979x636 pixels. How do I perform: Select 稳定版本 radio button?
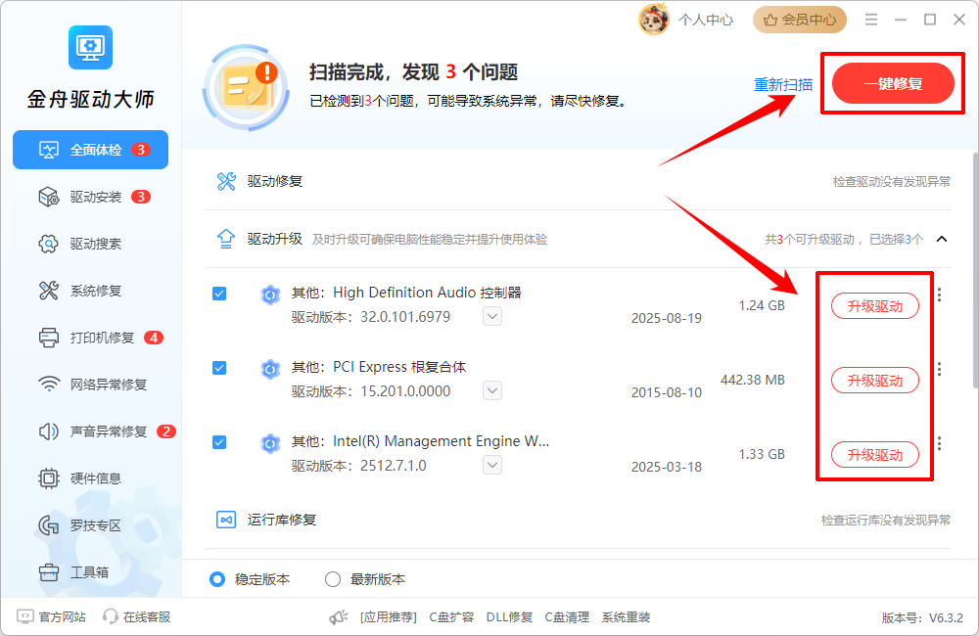point(217,579)
